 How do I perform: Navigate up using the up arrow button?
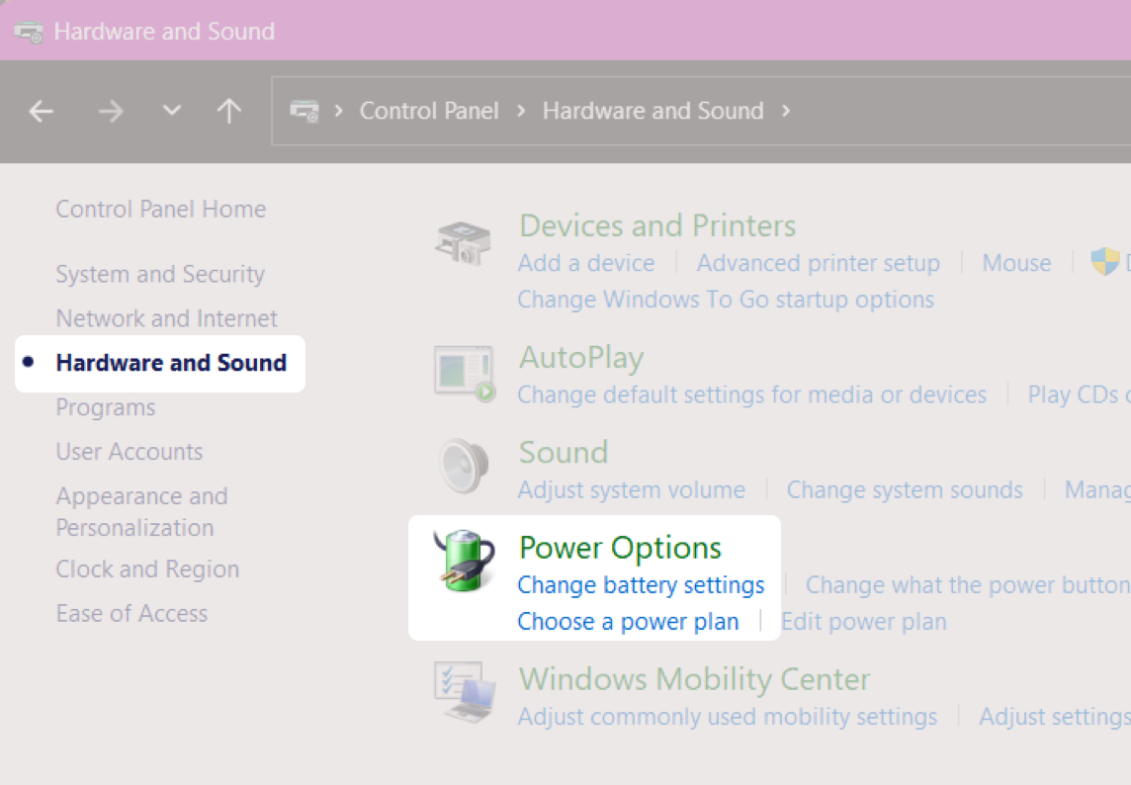click(229, 111)
